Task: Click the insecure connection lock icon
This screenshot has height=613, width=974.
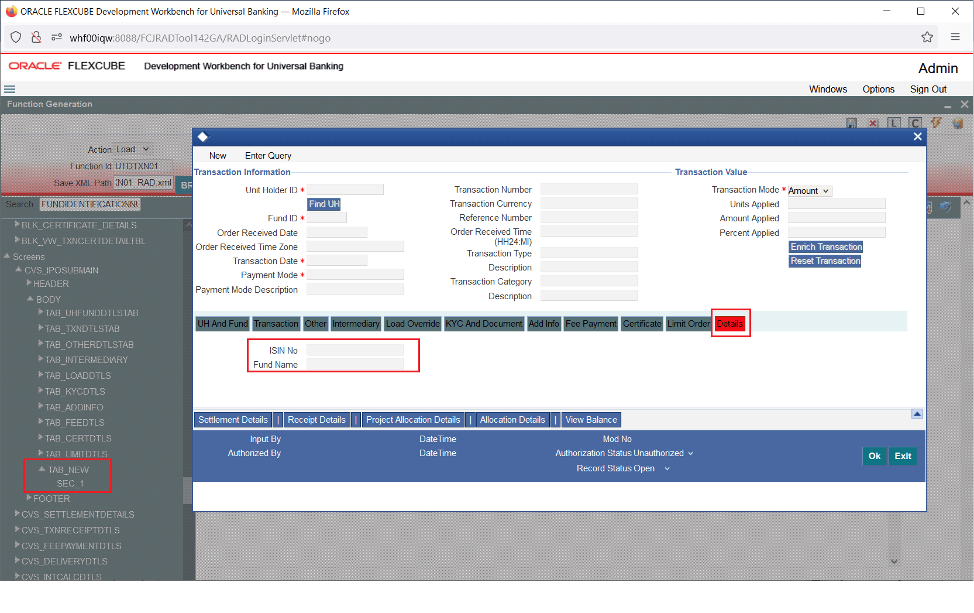Action: (36, 37)
